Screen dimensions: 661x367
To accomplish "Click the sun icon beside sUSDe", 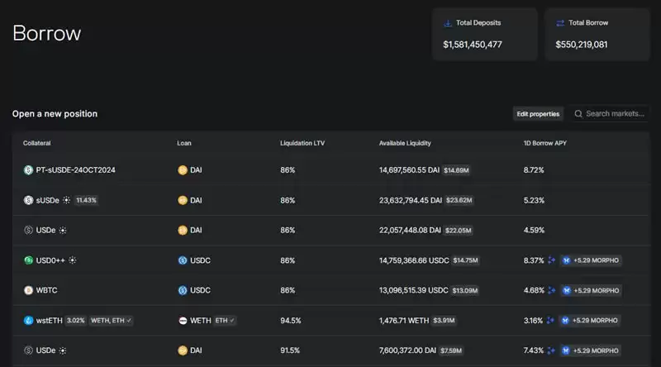I will point(68,200).
